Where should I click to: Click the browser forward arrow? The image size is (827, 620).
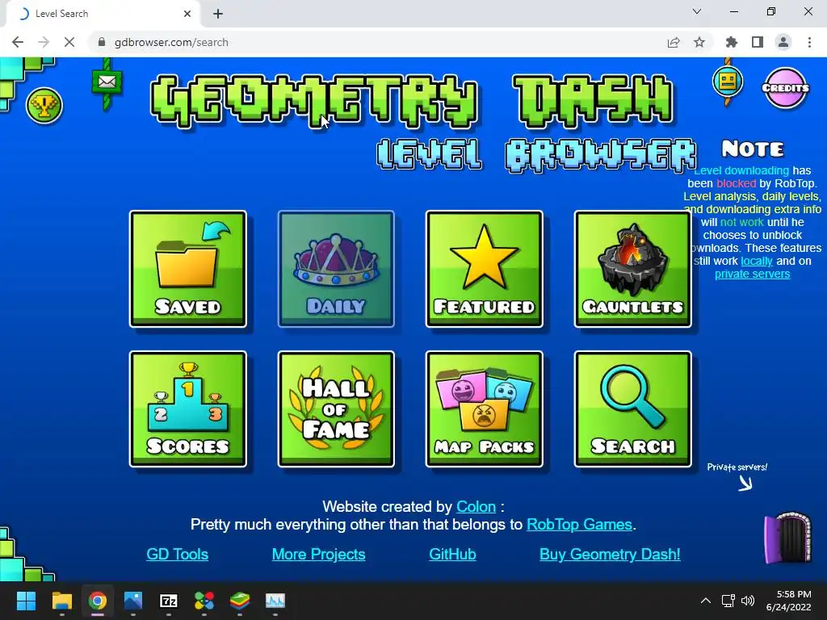(x=44, y=42)
